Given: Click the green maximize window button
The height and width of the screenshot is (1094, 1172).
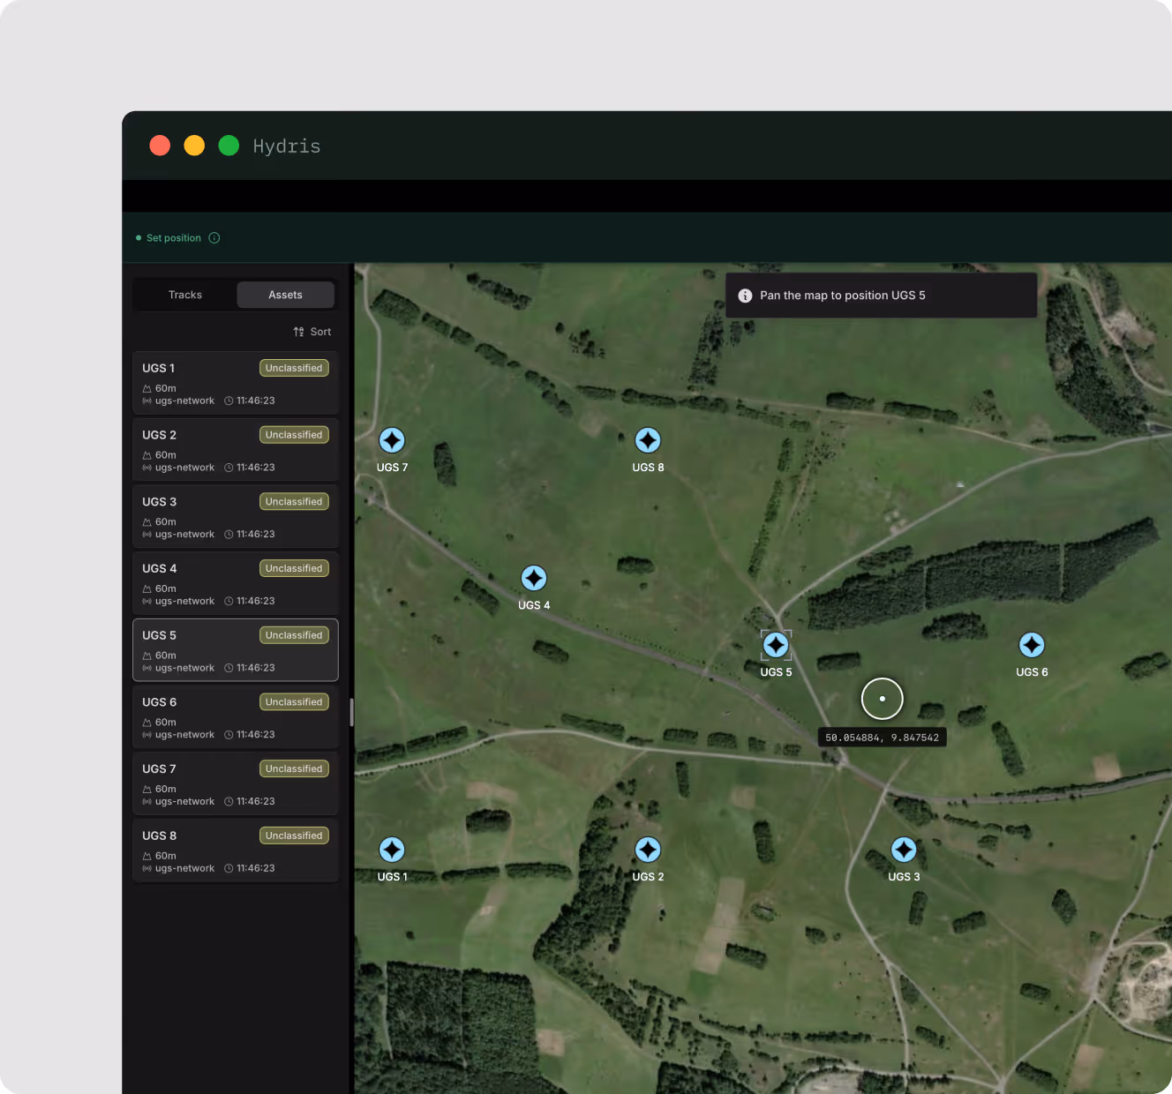Looking at the screenshot, I should tap(229, 146).
